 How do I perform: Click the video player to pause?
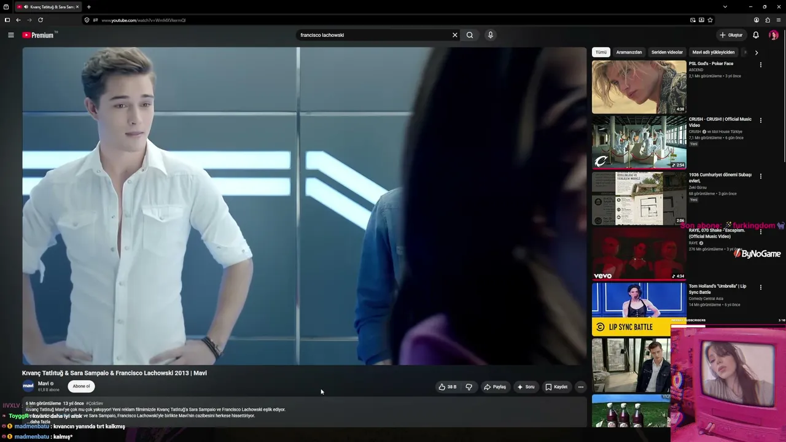(x=305, y=206)
